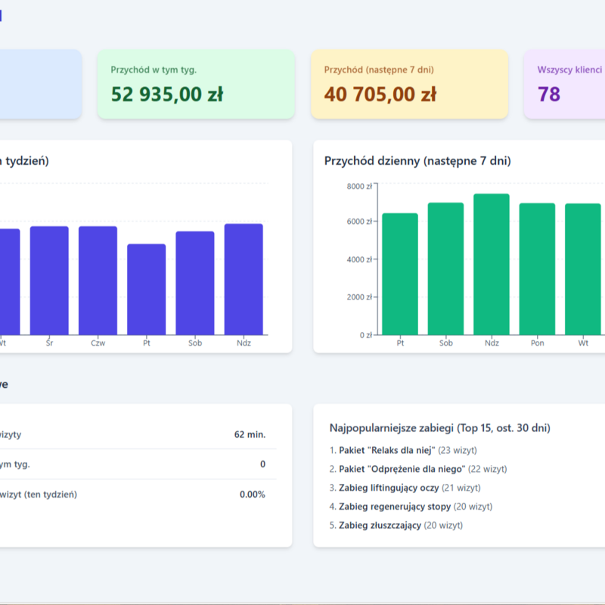605x605 pixels.
Task: Click the tallest green Ndz bar
Action: point(492,264)
